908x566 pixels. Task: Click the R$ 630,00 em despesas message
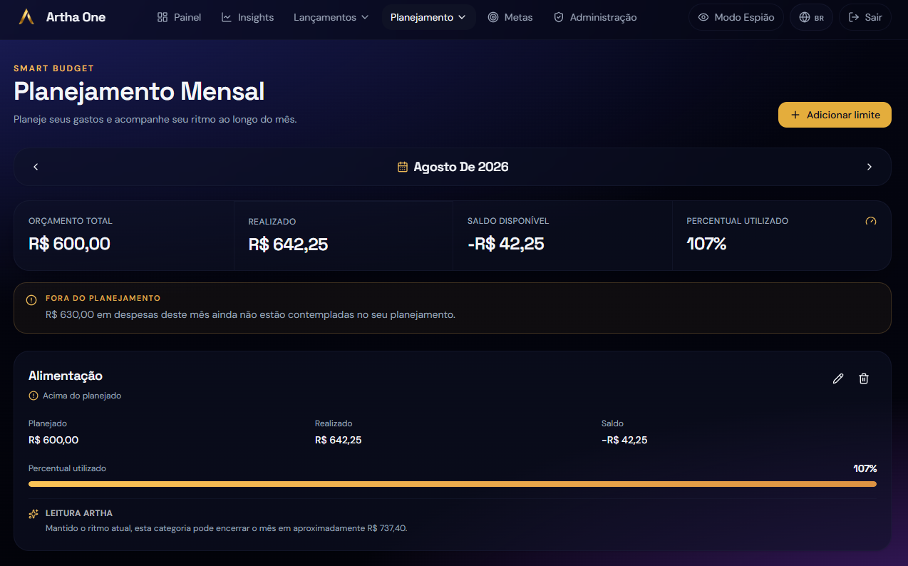click(250, 314)
